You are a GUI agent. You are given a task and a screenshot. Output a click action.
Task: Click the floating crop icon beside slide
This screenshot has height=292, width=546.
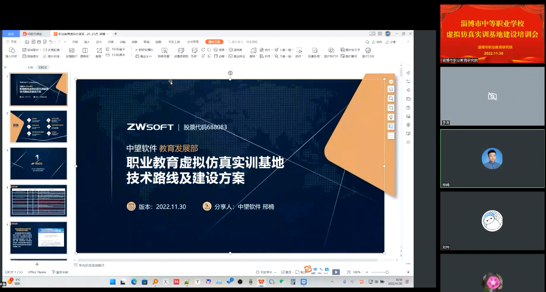391,108
